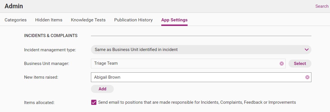Open the Incident management type dropdown arrow
Viewport: 330px width, 112px height.
tap(307, 50)
